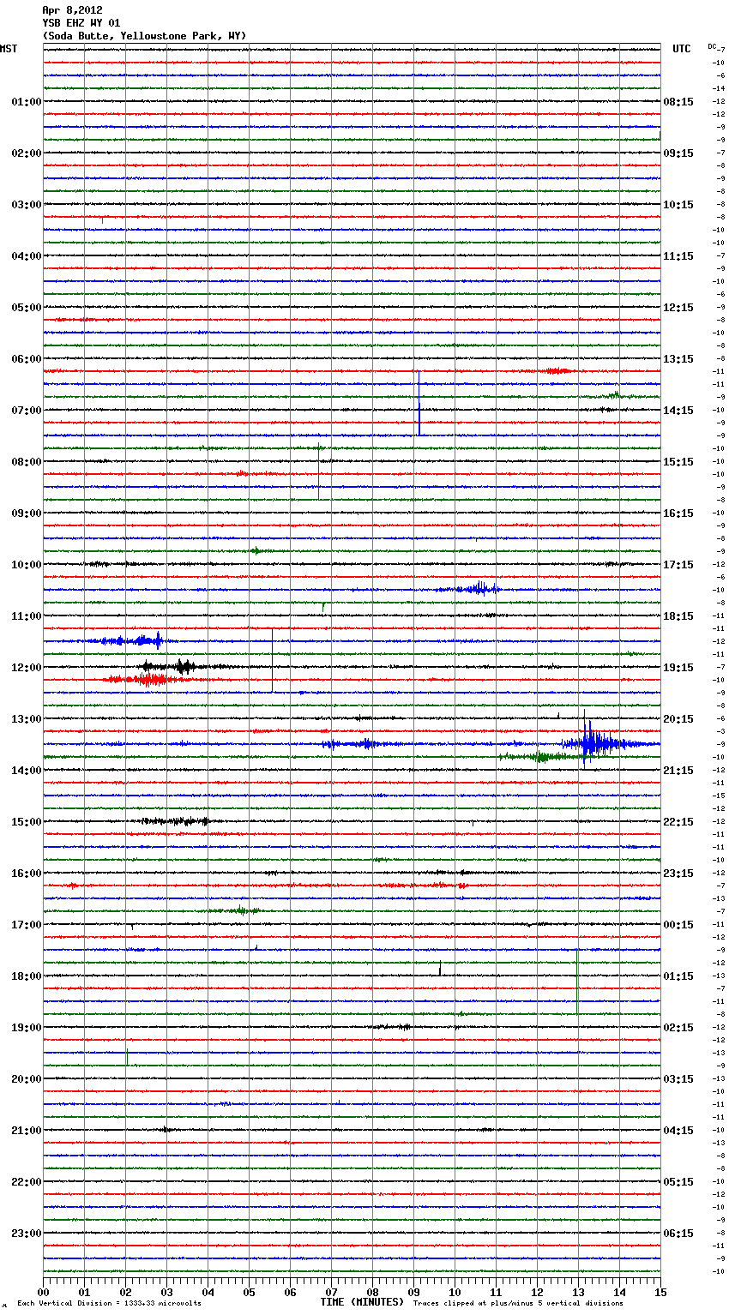This screenshot has width=729, height=1315.
Task: Click the 'MST' column header
Action: (9, 49)
